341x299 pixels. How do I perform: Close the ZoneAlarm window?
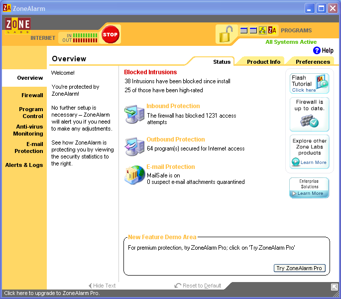point(333,8)
